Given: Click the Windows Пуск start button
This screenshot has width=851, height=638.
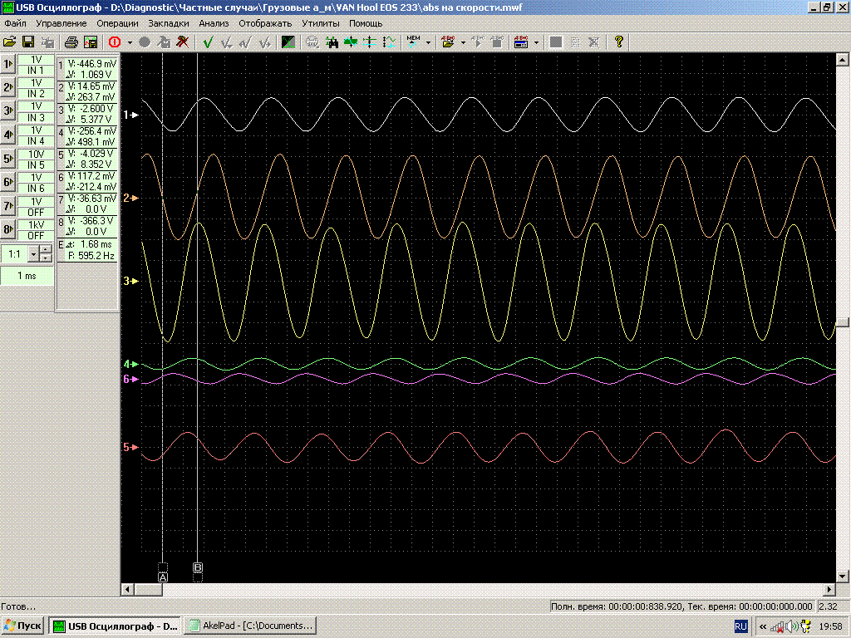Looking at the screenshot, I should pos(22,626).
